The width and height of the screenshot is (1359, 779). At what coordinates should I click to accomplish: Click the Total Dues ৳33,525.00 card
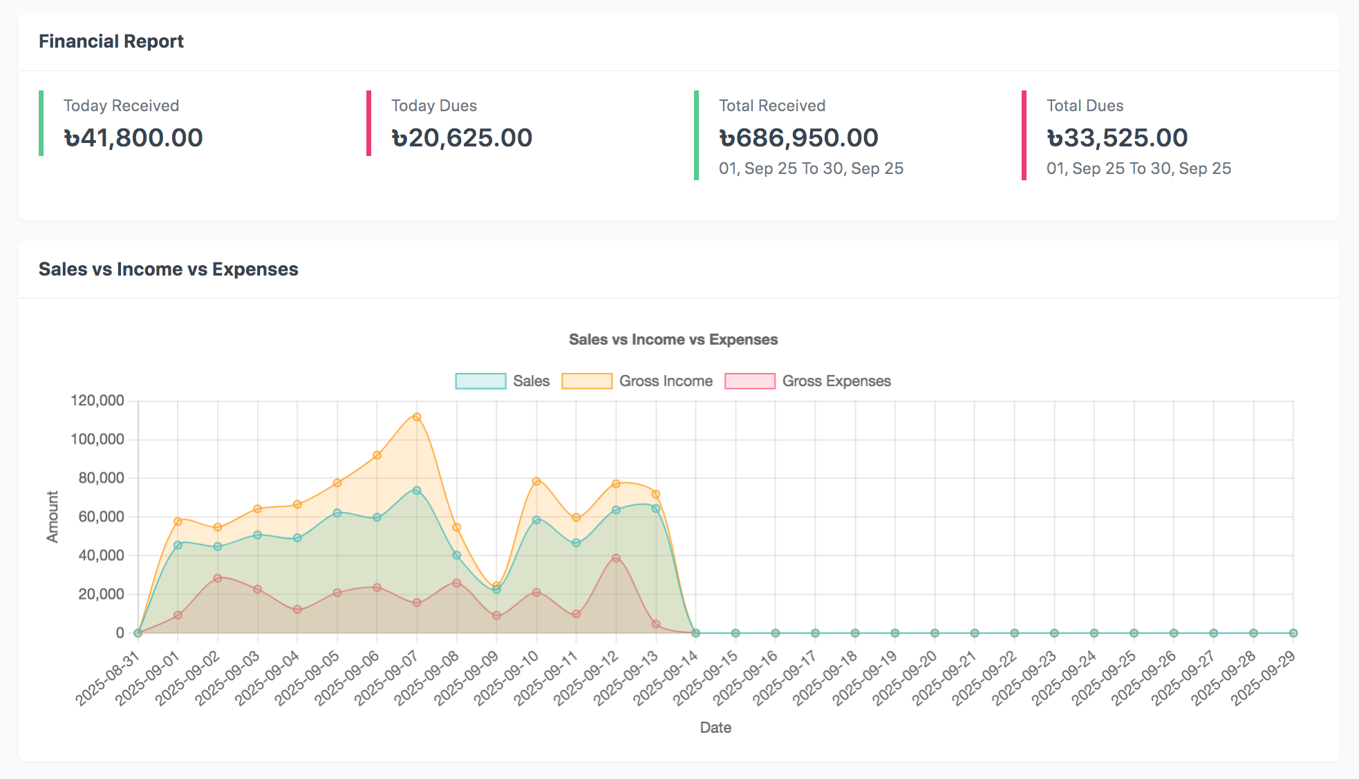point(1116,137)
